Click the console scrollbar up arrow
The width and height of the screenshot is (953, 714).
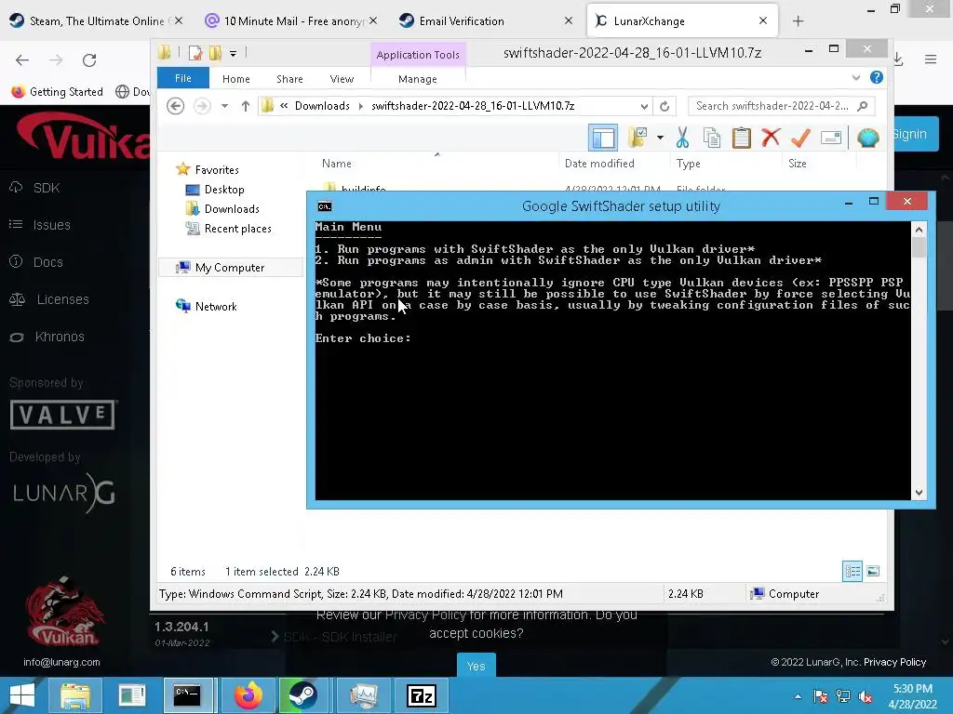coord(919,230)
